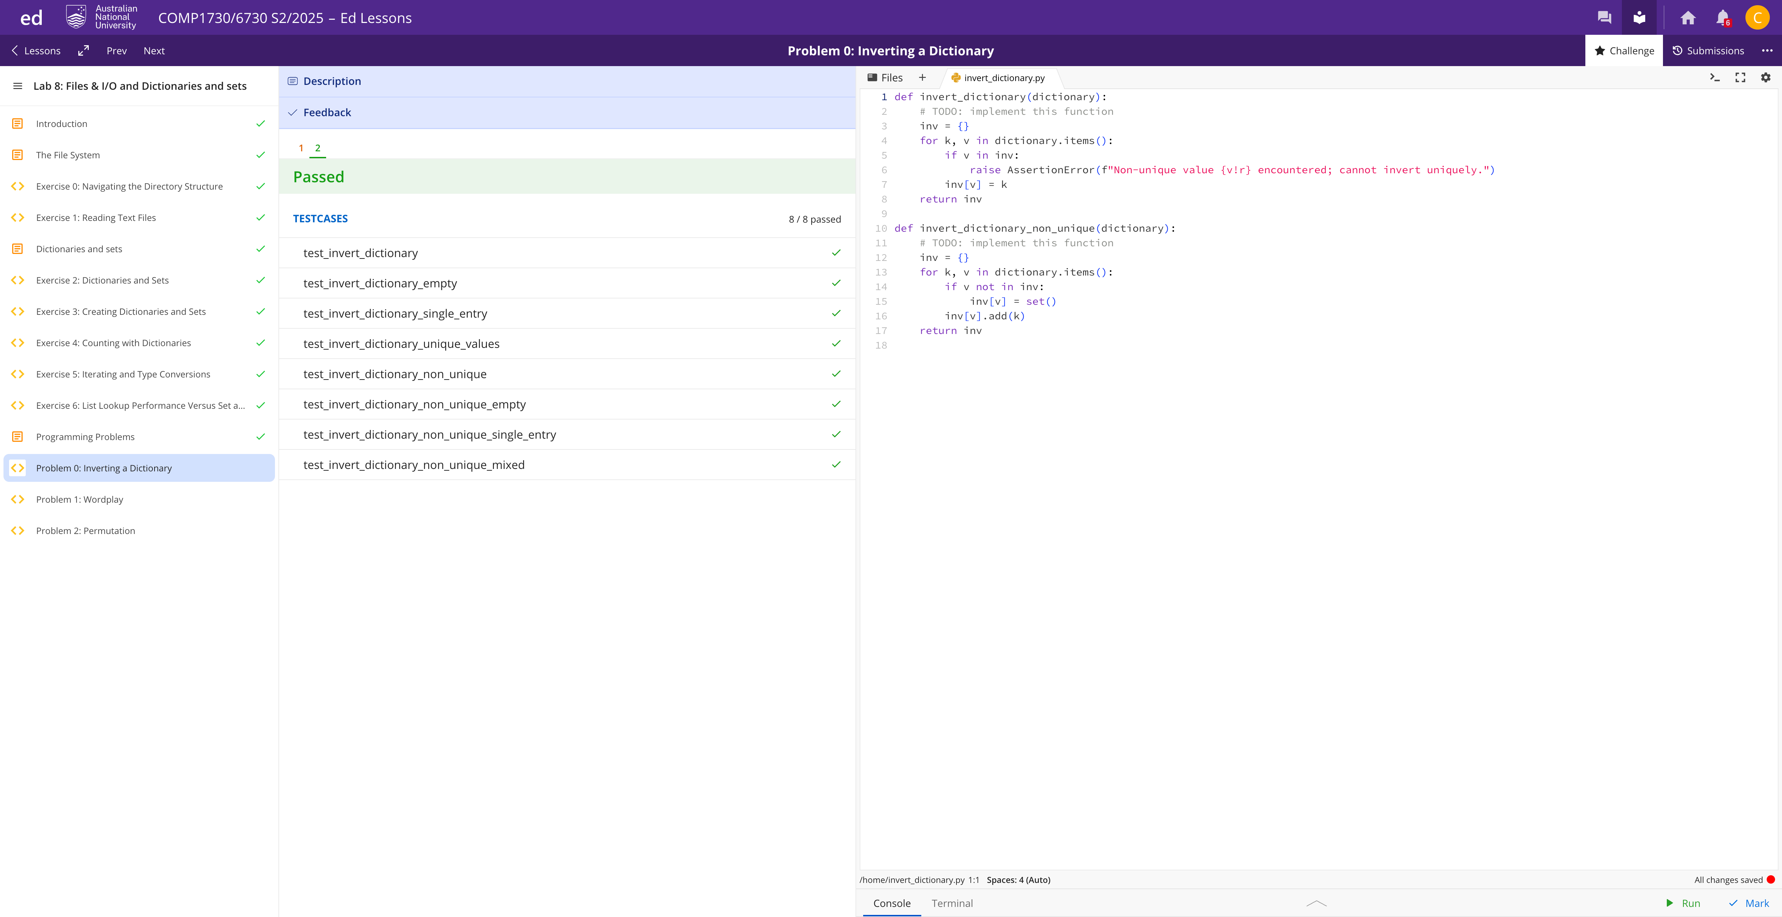Open editor settings gear
The height and width of the screenshot is (917, 1782).
click(x=1765, y=78)
